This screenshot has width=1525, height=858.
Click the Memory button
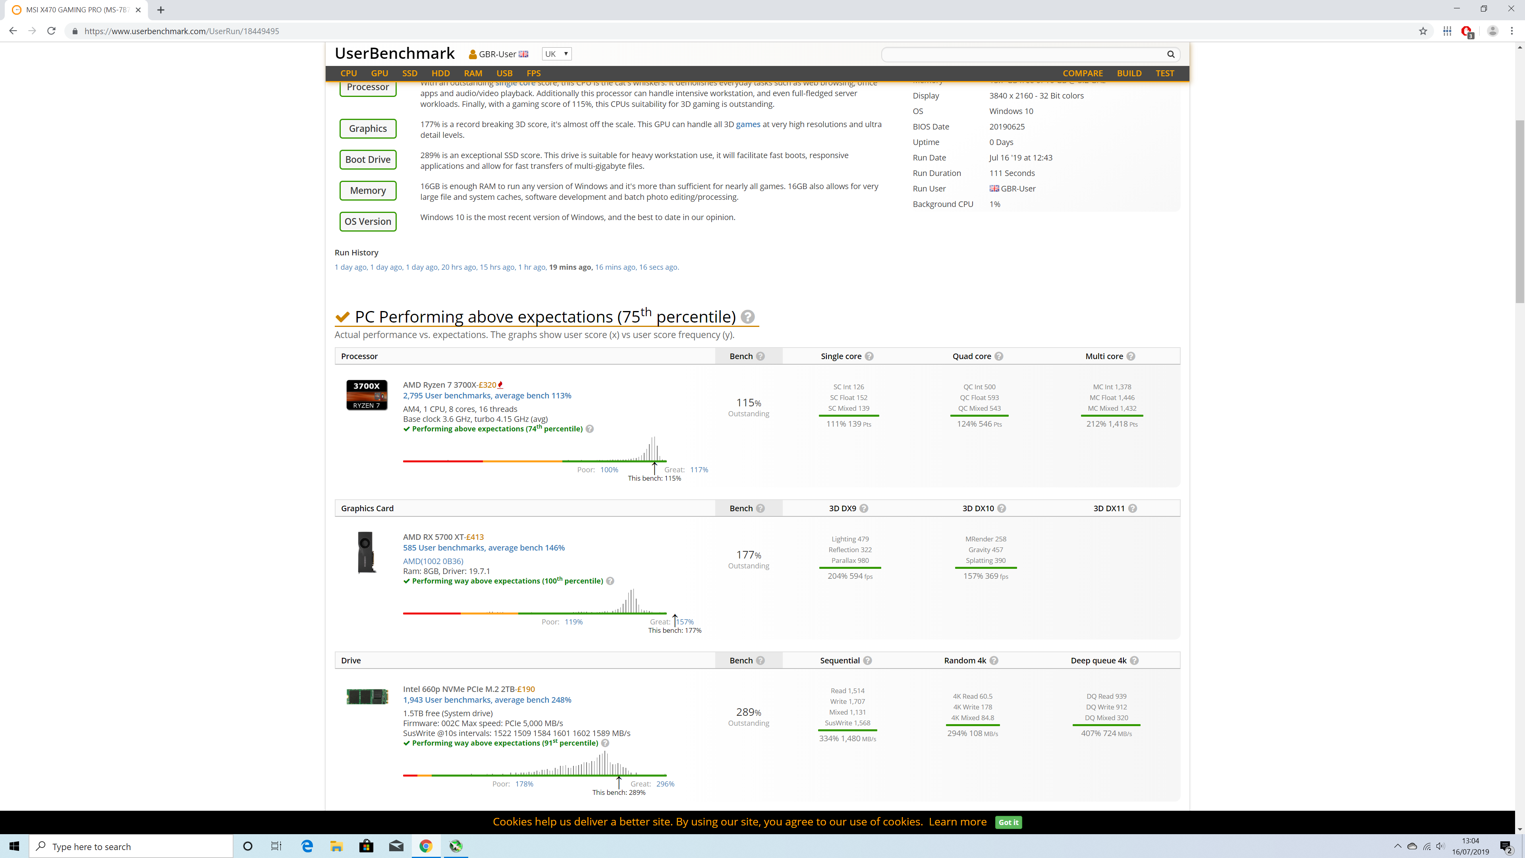click(x=368, y=191)
